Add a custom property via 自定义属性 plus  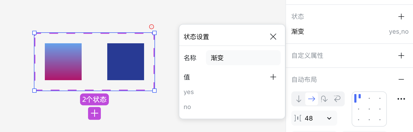401,56
